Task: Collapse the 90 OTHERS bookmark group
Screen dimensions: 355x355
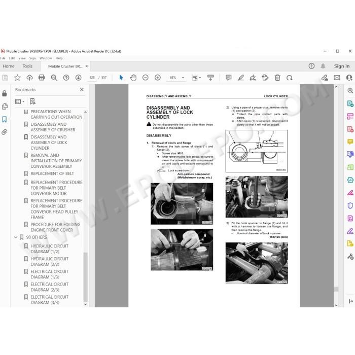Action: pos(16,237)
